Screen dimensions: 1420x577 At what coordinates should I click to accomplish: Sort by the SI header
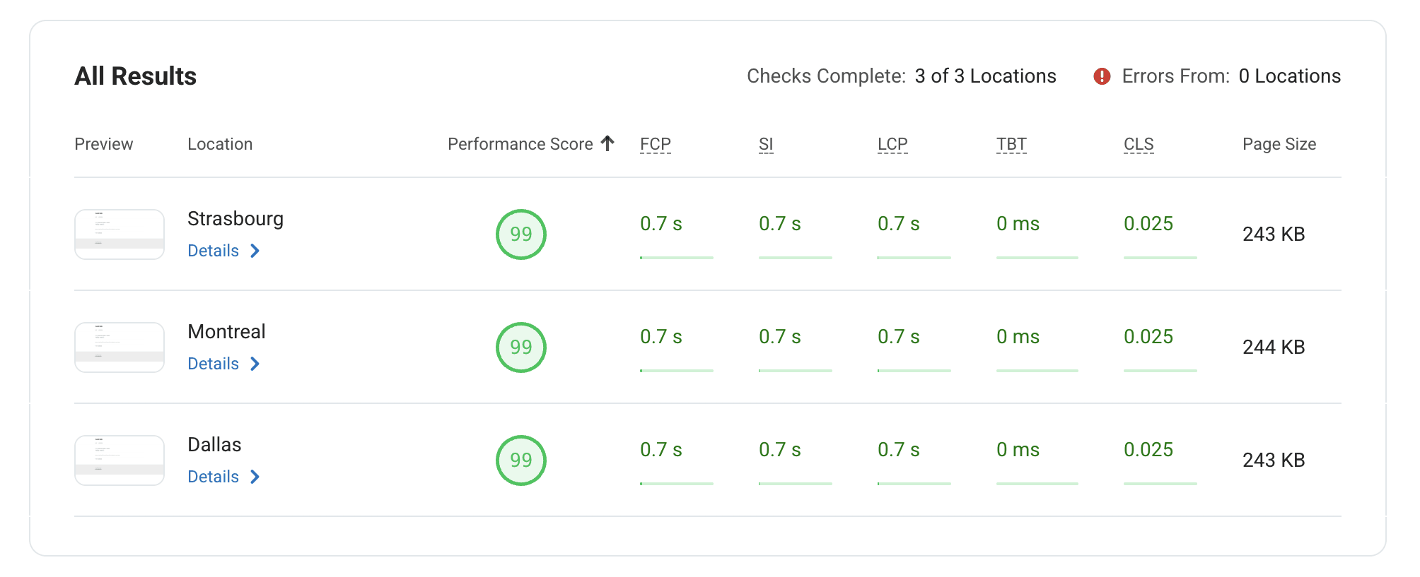(766, 143)
